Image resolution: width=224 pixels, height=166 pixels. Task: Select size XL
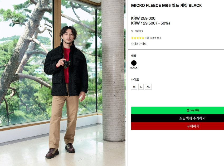148,87
